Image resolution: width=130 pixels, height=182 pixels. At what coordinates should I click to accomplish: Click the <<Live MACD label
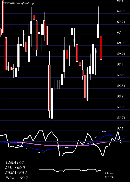click(x=109, y=175)
